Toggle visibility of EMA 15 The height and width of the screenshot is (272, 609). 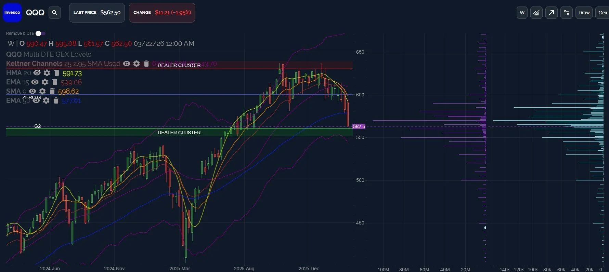click(35, 82)
